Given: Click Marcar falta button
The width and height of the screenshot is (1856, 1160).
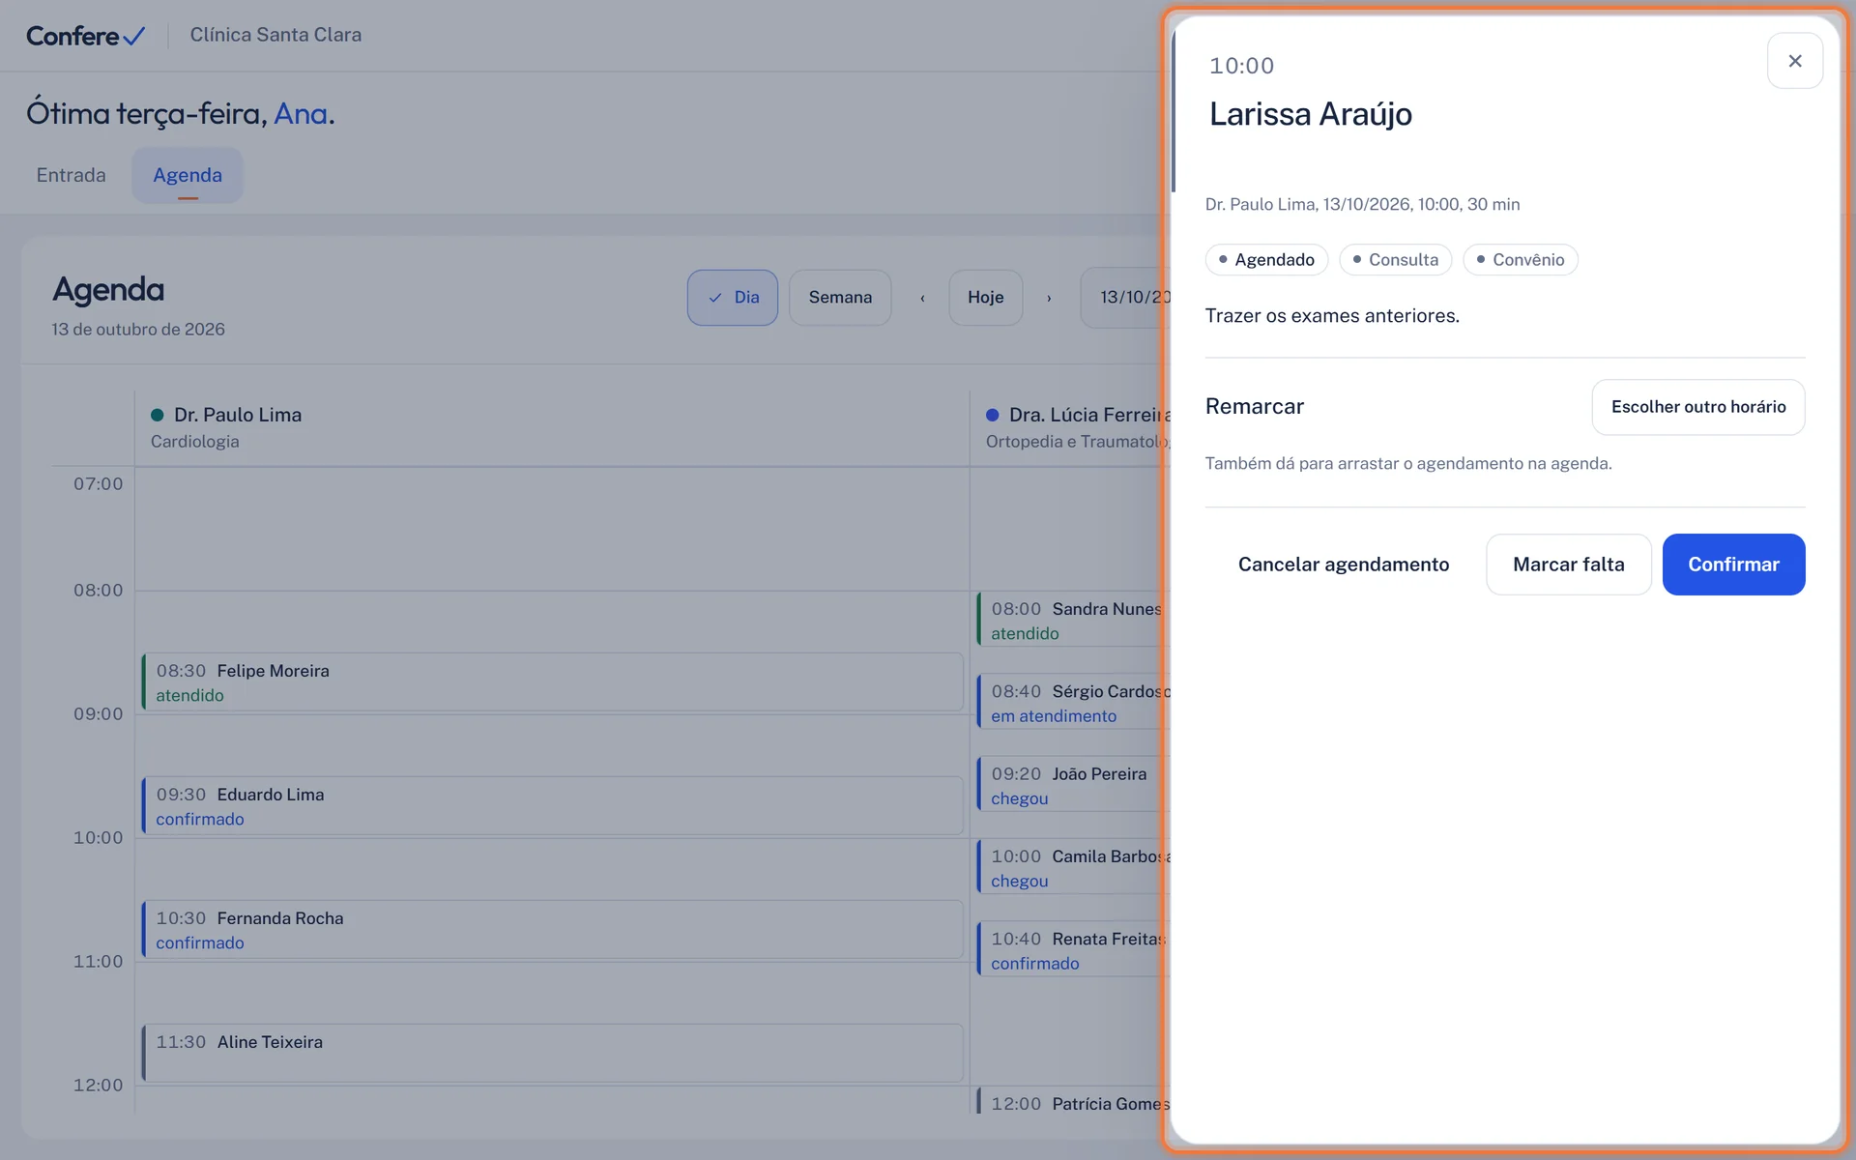Looking at the screenshot, I should (x=1569, y=565).
